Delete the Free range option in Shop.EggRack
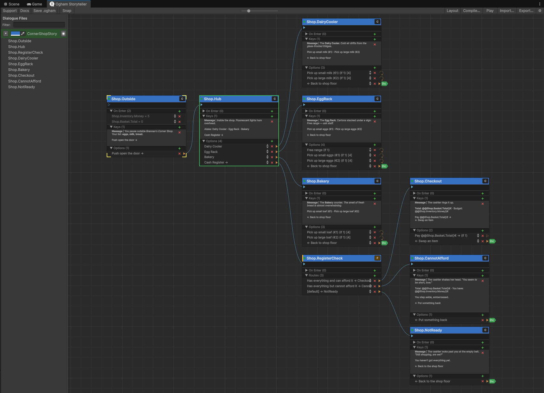This screenshot has width=544, height=393. click(375, 150)
